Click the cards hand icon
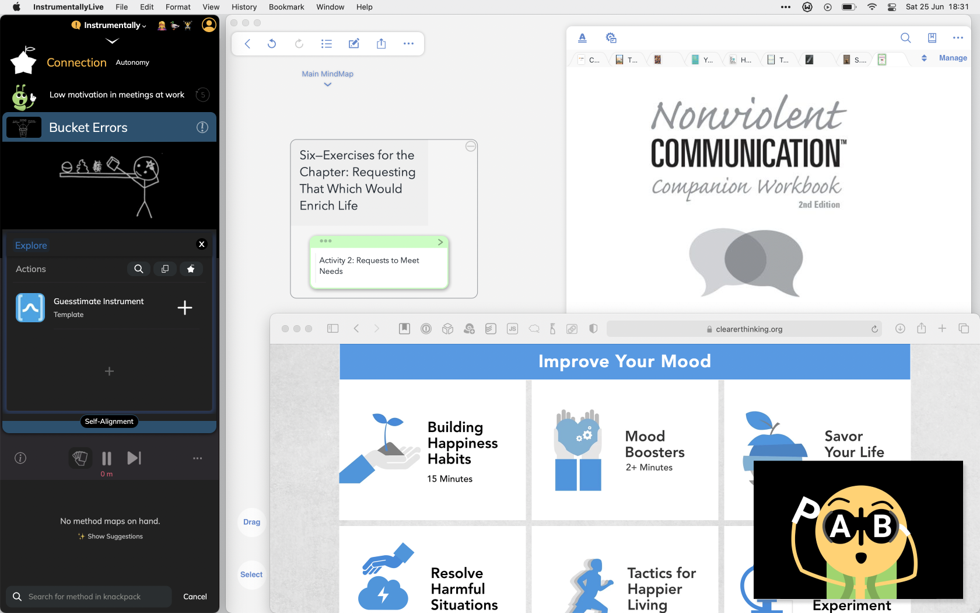The height and width of the screenshot is (613, 980). click(80, 458)
